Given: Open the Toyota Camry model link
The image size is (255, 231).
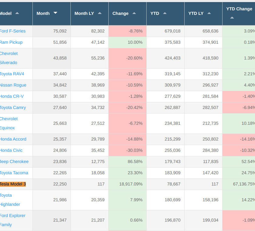Looking at the screenshot, I should point(13,107).
